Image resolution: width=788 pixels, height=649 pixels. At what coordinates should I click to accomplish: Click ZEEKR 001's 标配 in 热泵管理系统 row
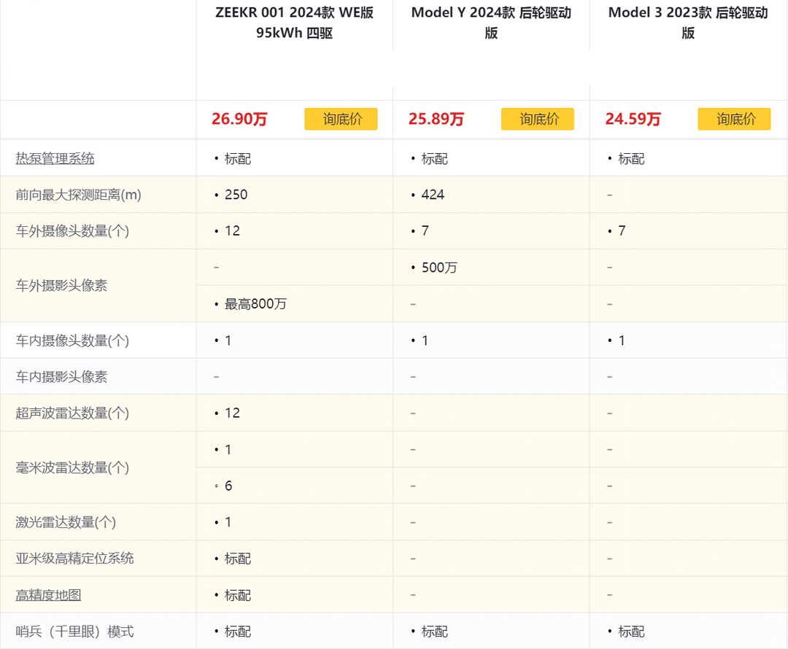238,159
